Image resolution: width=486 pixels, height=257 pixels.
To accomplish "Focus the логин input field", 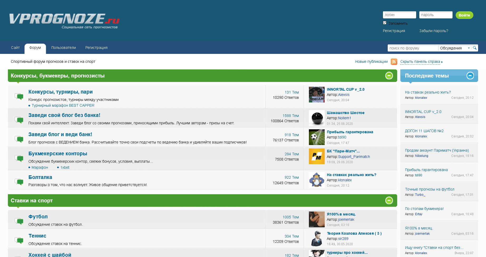I will [399, 15].
